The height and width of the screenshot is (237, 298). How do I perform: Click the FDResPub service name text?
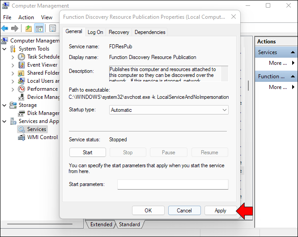click(x=120, y=47)
